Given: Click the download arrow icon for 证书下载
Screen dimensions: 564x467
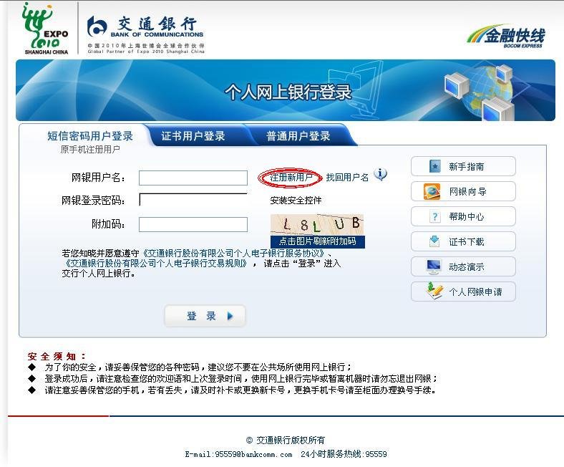Looking at the screenshot, I should click(x=434, y=241).
